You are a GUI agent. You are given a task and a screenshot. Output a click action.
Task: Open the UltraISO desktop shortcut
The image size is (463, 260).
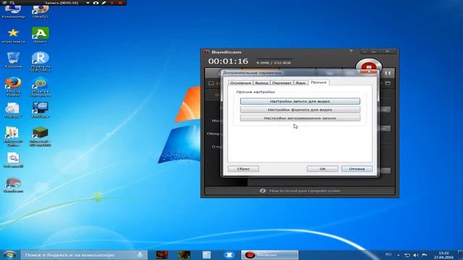click(41, 12)
